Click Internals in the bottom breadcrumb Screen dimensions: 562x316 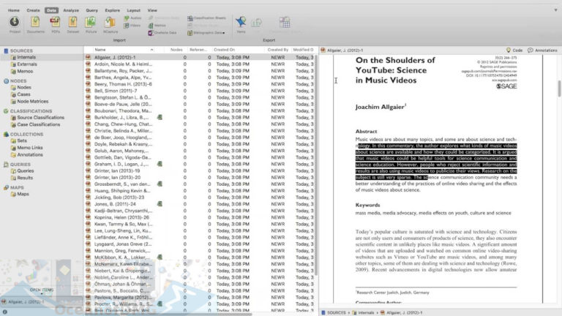pos(363,313)
